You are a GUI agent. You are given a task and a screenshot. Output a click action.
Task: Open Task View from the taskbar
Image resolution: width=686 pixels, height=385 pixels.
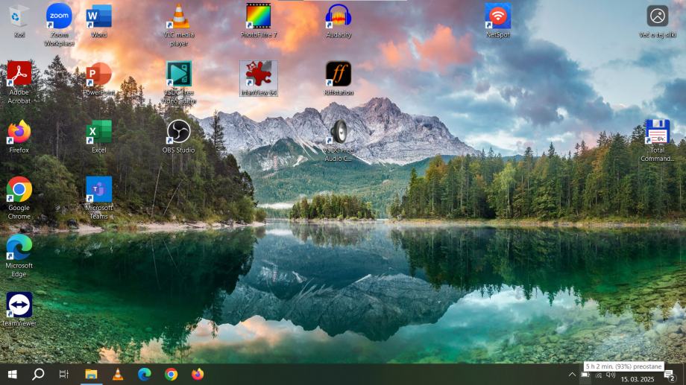(x=64, y=375)
